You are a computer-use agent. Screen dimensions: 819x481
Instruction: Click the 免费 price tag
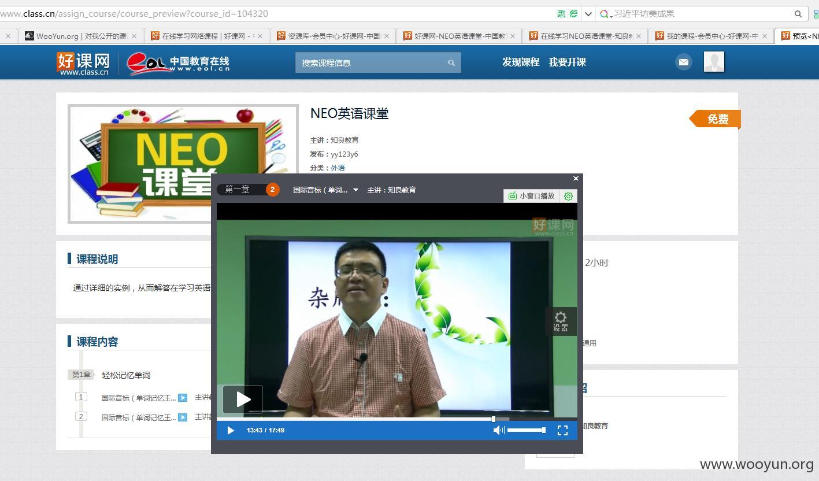point(716,119)
